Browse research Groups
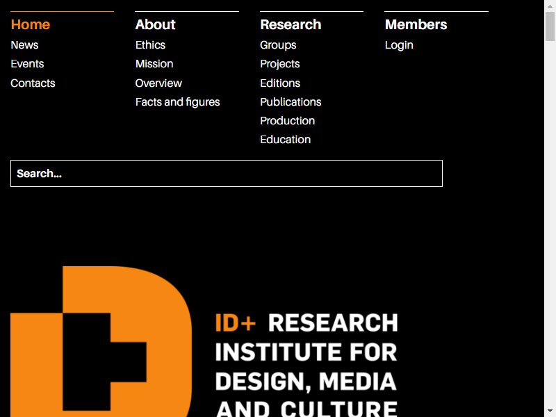Image resolution: width=556 pixels, height=417 pixels. click(x=279, y=45)
